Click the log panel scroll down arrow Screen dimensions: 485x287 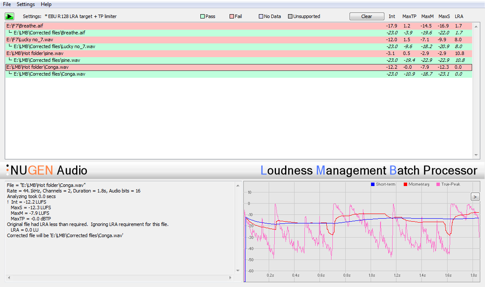(x=238, y=271)
